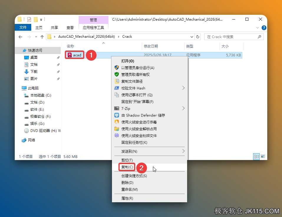The height and width of the screenshot is (217, 282).
Task: Select Pictures (图片) in quick access
Action: 34,79
